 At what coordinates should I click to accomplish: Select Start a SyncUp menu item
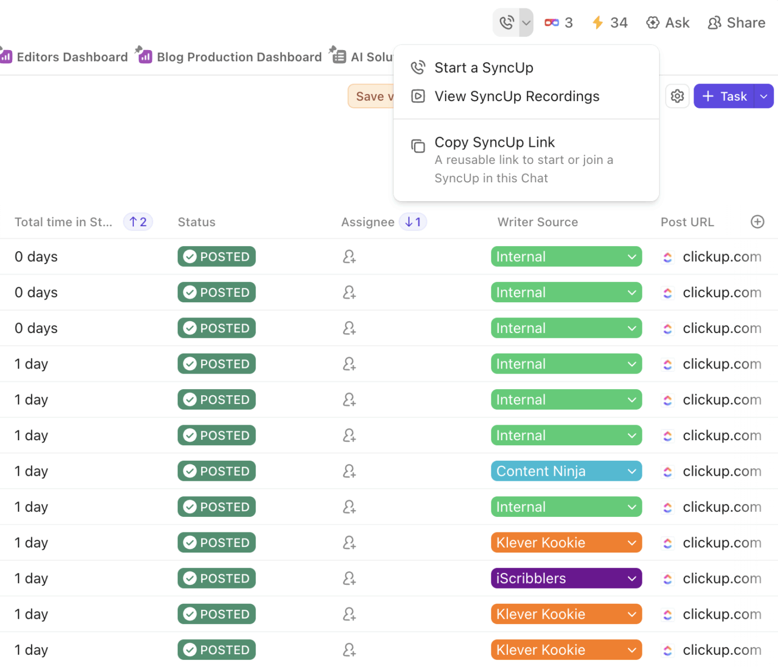point(483,68)
